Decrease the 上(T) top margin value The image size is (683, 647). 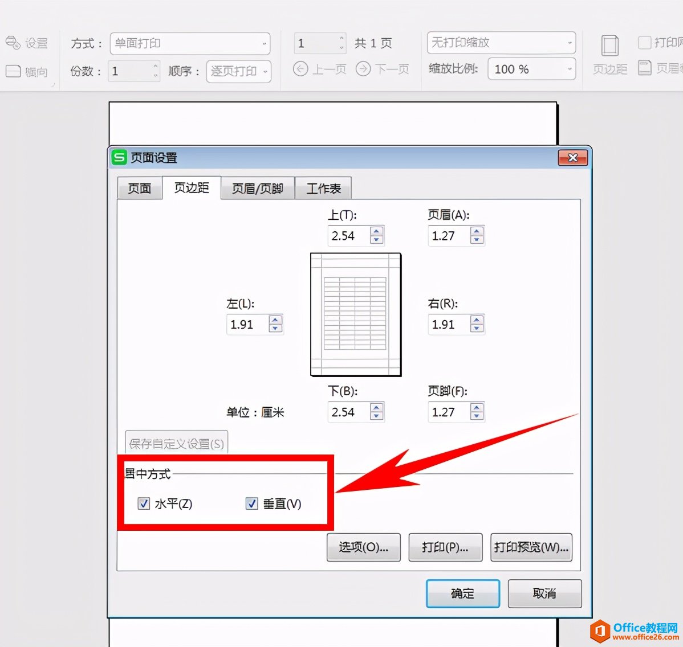(x=376, y=240)
